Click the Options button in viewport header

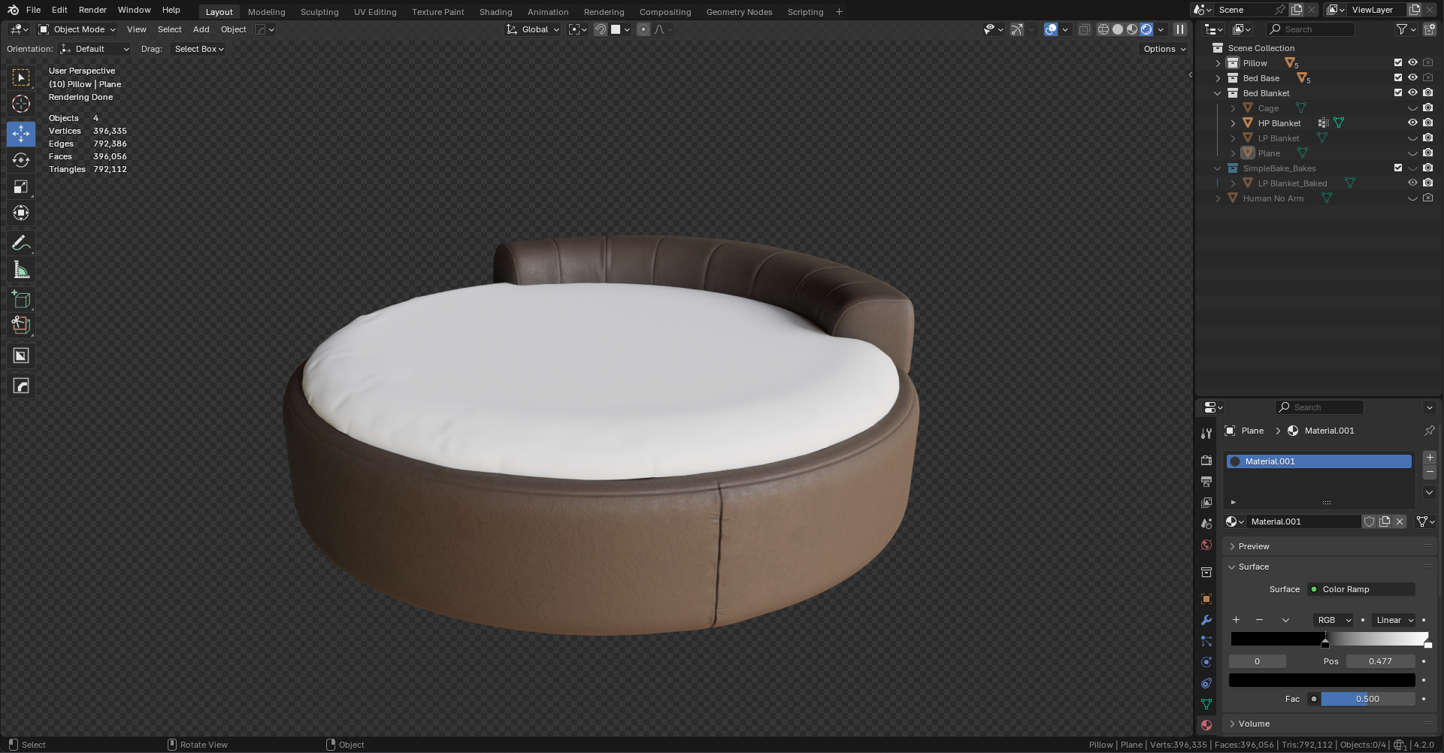pyautogui.click(x=1164, y=49)
